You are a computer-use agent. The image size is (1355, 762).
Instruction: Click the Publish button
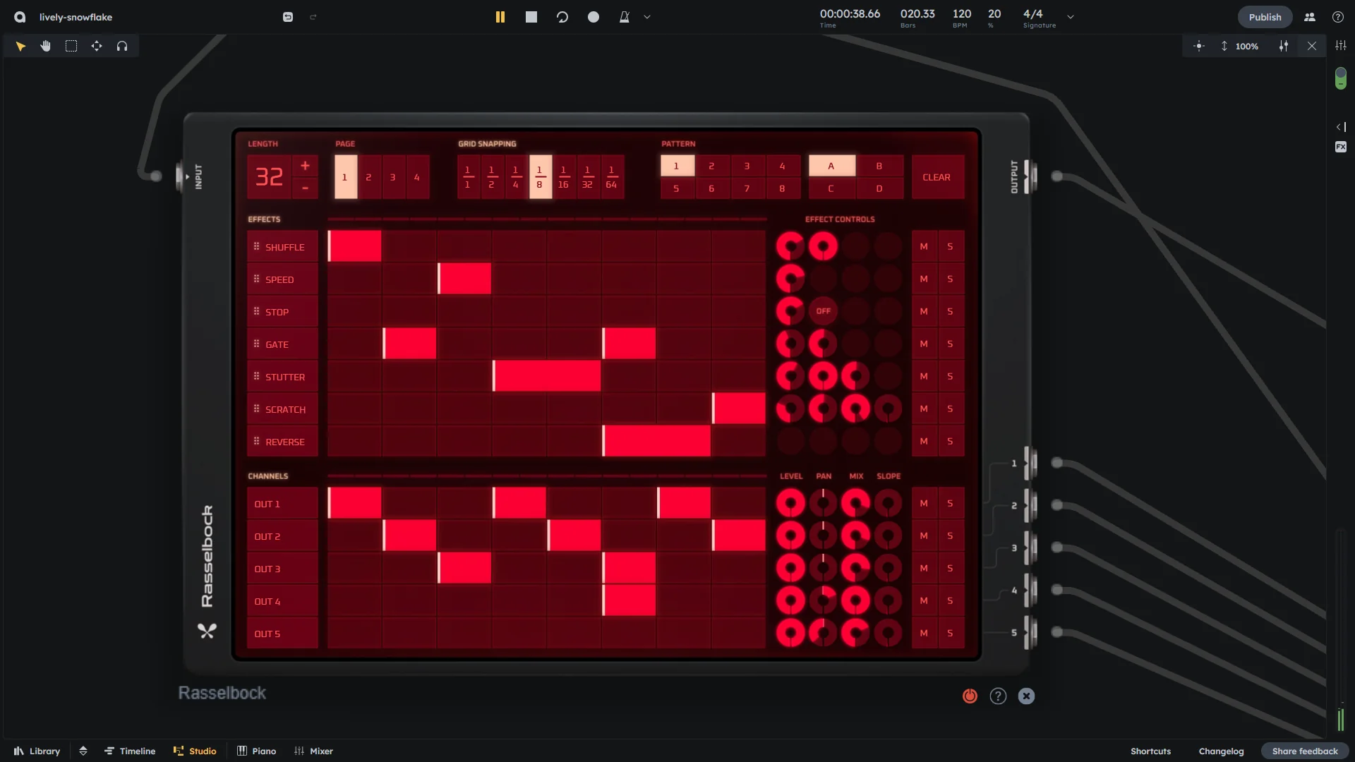[1265, 17]
